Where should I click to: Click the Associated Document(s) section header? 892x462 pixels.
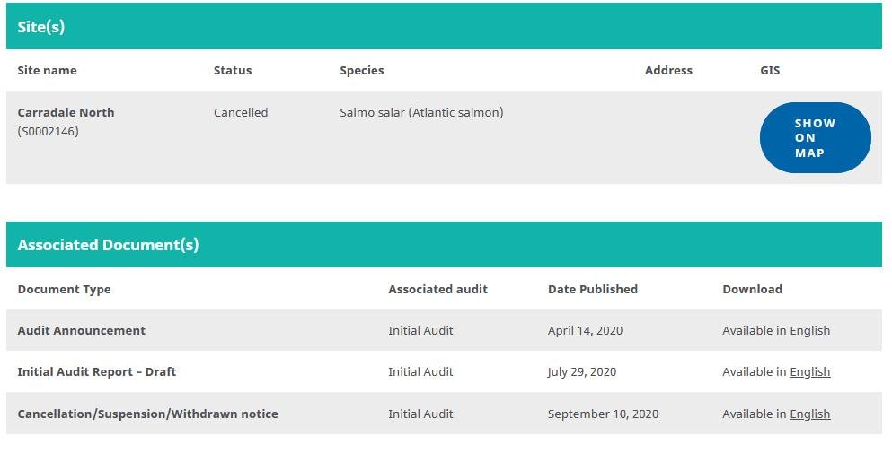(108, 245)
